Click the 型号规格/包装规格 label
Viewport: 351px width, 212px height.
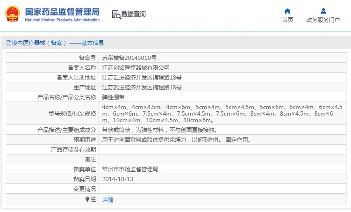tap(72, 114)
